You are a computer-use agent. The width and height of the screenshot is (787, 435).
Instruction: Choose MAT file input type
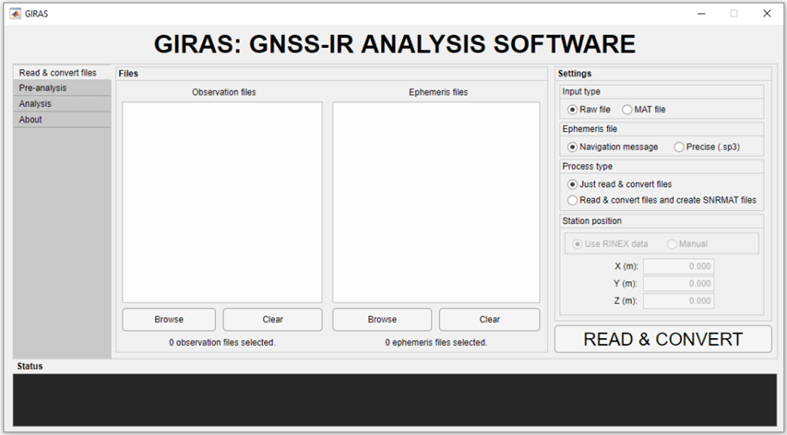pyautogui.click(x=627, y=110)
